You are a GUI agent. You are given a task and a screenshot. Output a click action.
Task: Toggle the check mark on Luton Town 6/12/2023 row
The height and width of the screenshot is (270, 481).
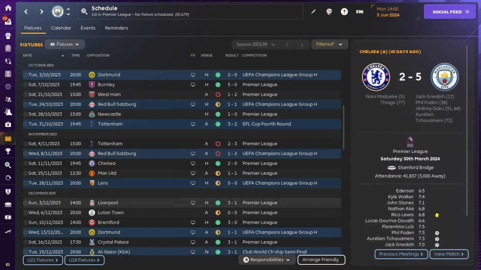point(25,213)
